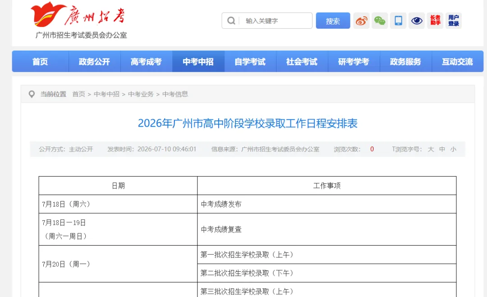
Task: Click the 第一批次招生学校录取（上午） cell
Action: point(327,255)
